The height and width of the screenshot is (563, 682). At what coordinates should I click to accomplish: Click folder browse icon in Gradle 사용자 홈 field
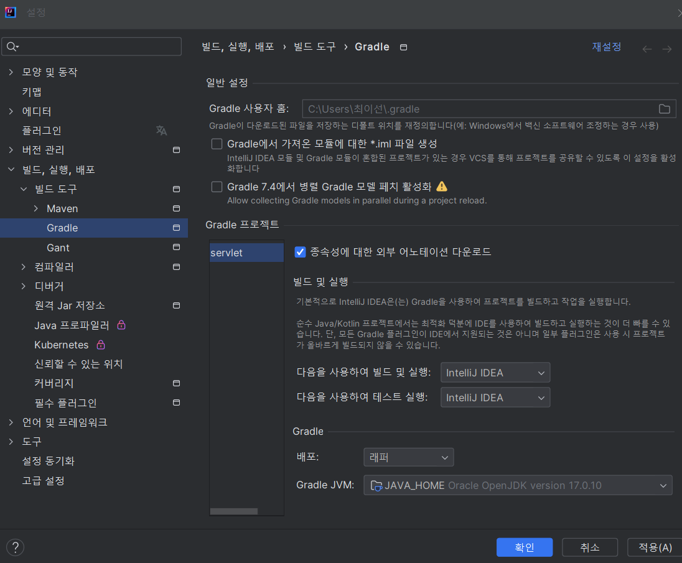click(x=664, y=109)
